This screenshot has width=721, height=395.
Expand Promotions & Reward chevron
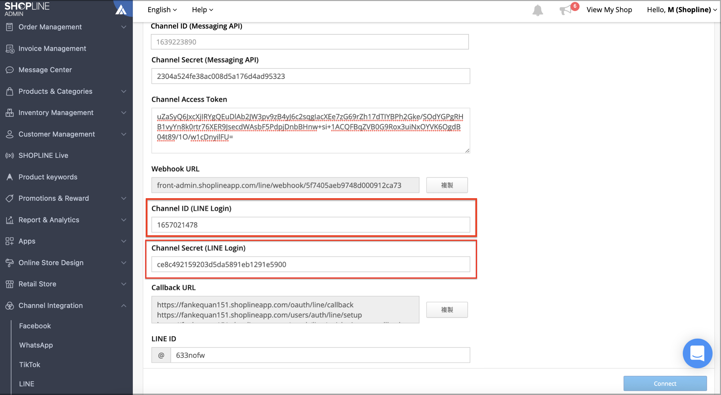point(124,198)
